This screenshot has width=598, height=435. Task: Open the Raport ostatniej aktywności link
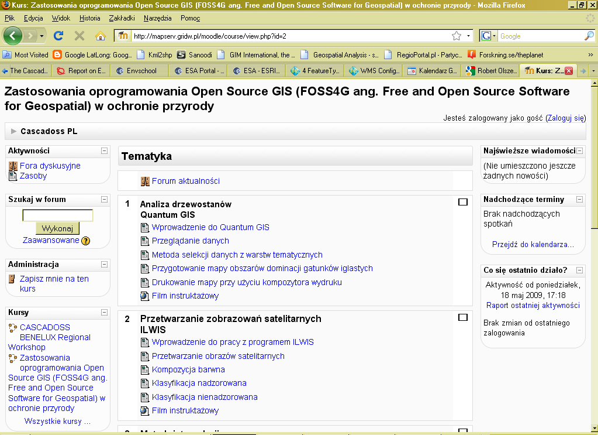pos(533,306)
